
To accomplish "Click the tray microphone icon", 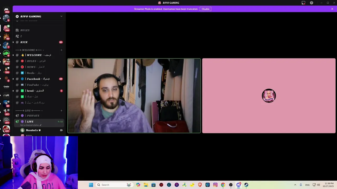I will 301,185.
